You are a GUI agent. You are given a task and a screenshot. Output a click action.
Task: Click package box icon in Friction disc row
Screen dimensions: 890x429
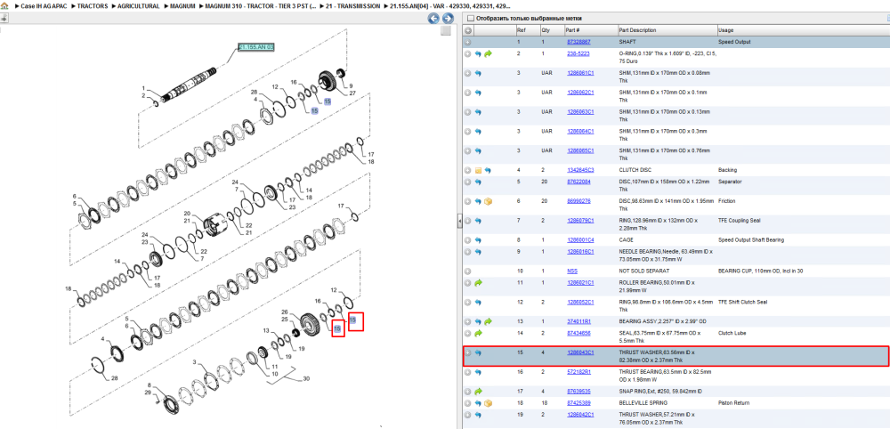488,201
